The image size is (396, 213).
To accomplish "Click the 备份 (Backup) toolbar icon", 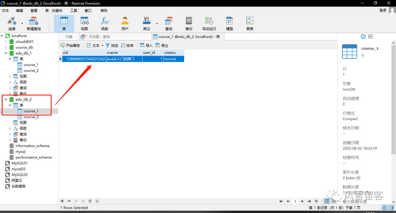I will pos(189,24).
